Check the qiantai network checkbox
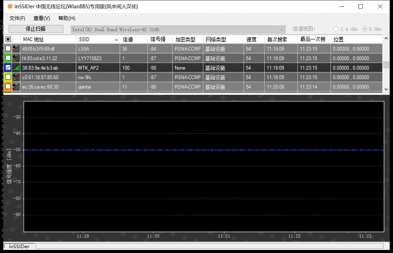 (x=8, y=86)
